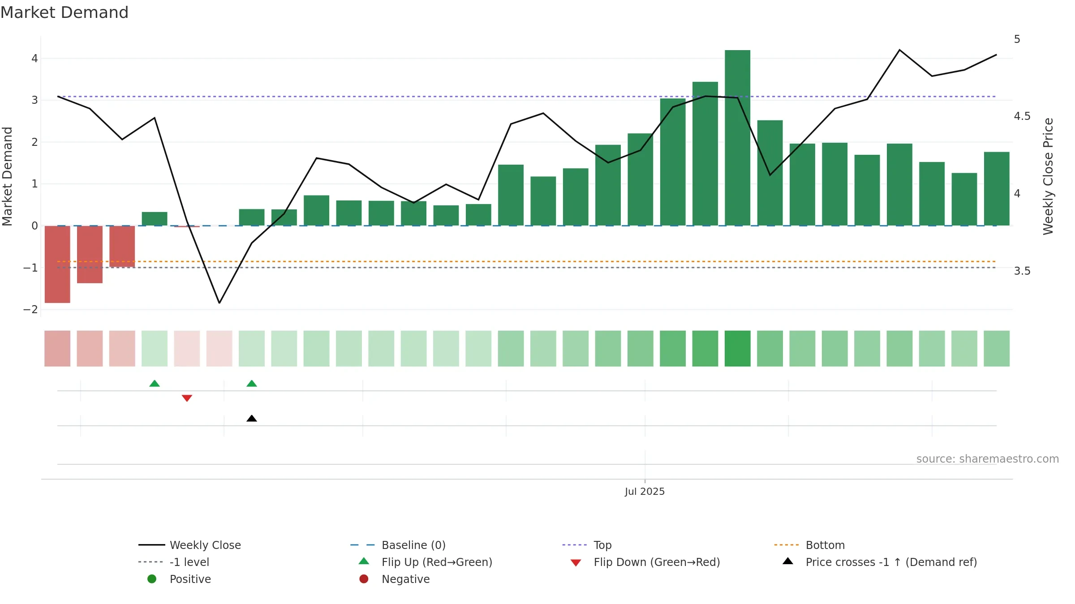Click the vertical Market Demand axis title

tap(7, 176)
